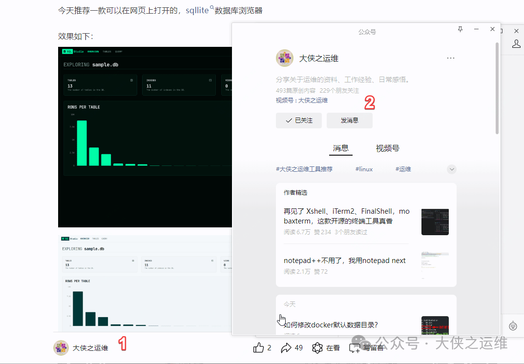Click the 发消息 button
This screenshot has height=364, width=524.
[350, 121]
